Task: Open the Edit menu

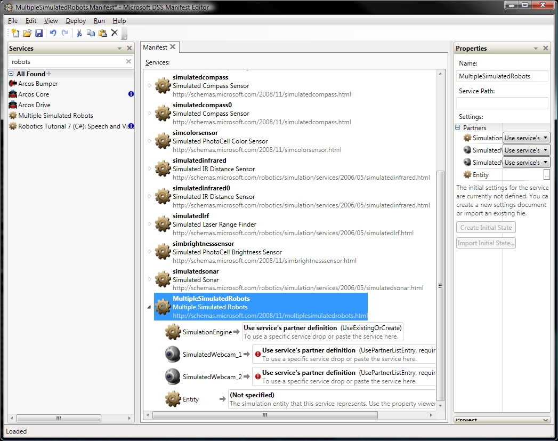Action: point(31,21)
